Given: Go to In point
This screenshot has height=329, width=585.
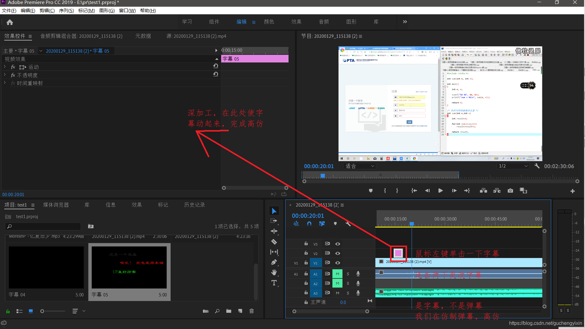Looking at the screenshot, I should [414, 191].
